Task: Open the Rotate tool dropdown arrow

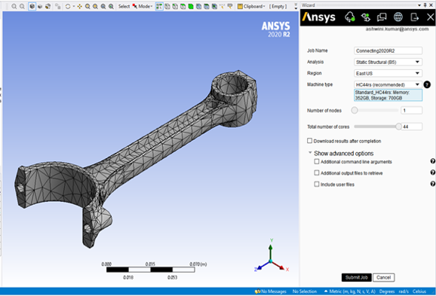Action: [74, 6]
